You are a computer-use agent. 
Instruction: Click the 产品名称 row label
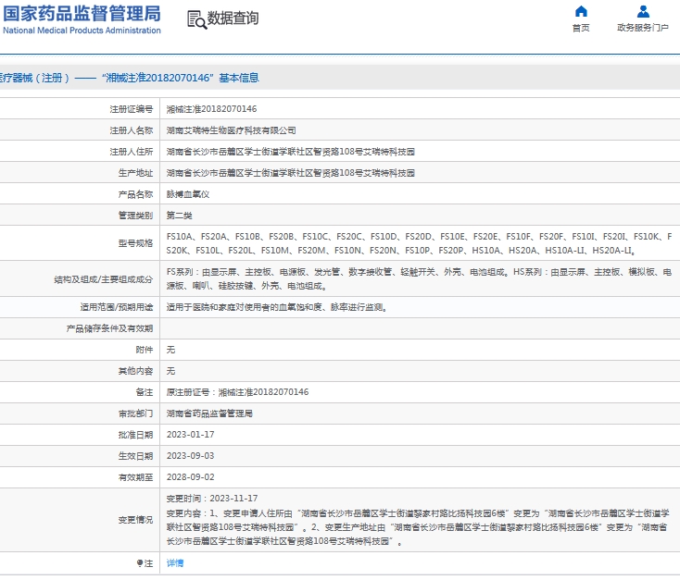(x=136, y=194)
